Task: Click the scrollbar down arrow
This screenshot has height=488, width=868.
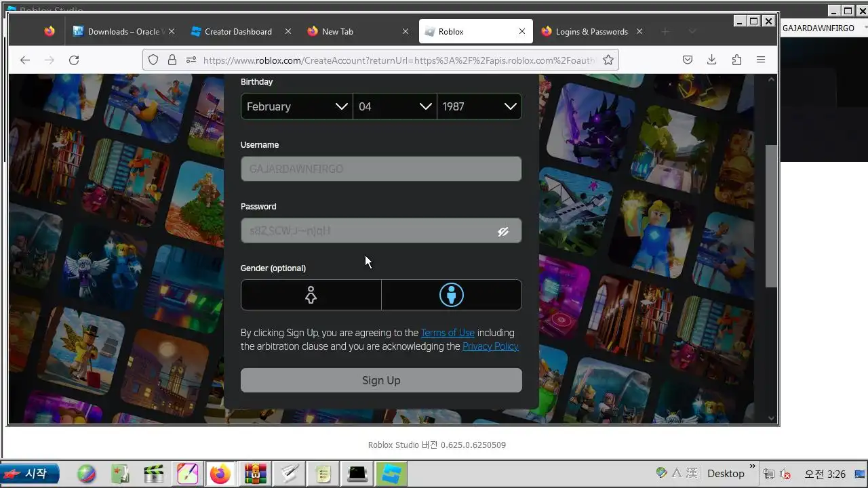Action: point(771,418)
